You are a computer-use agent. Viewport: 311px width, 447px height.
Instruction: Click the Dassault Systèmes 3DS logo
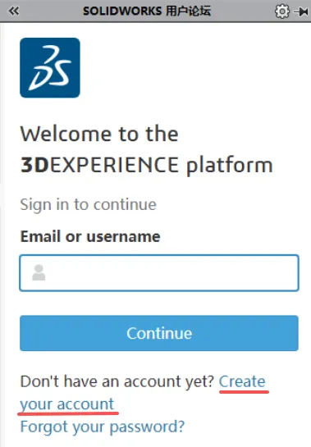tap(50, 67)
